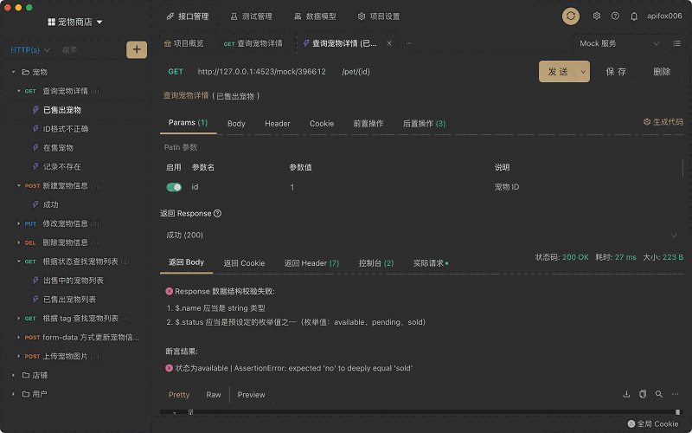This screenshot has width=692, height=433.
Task: Switch to the Header request tab
Action: (277, 124)
